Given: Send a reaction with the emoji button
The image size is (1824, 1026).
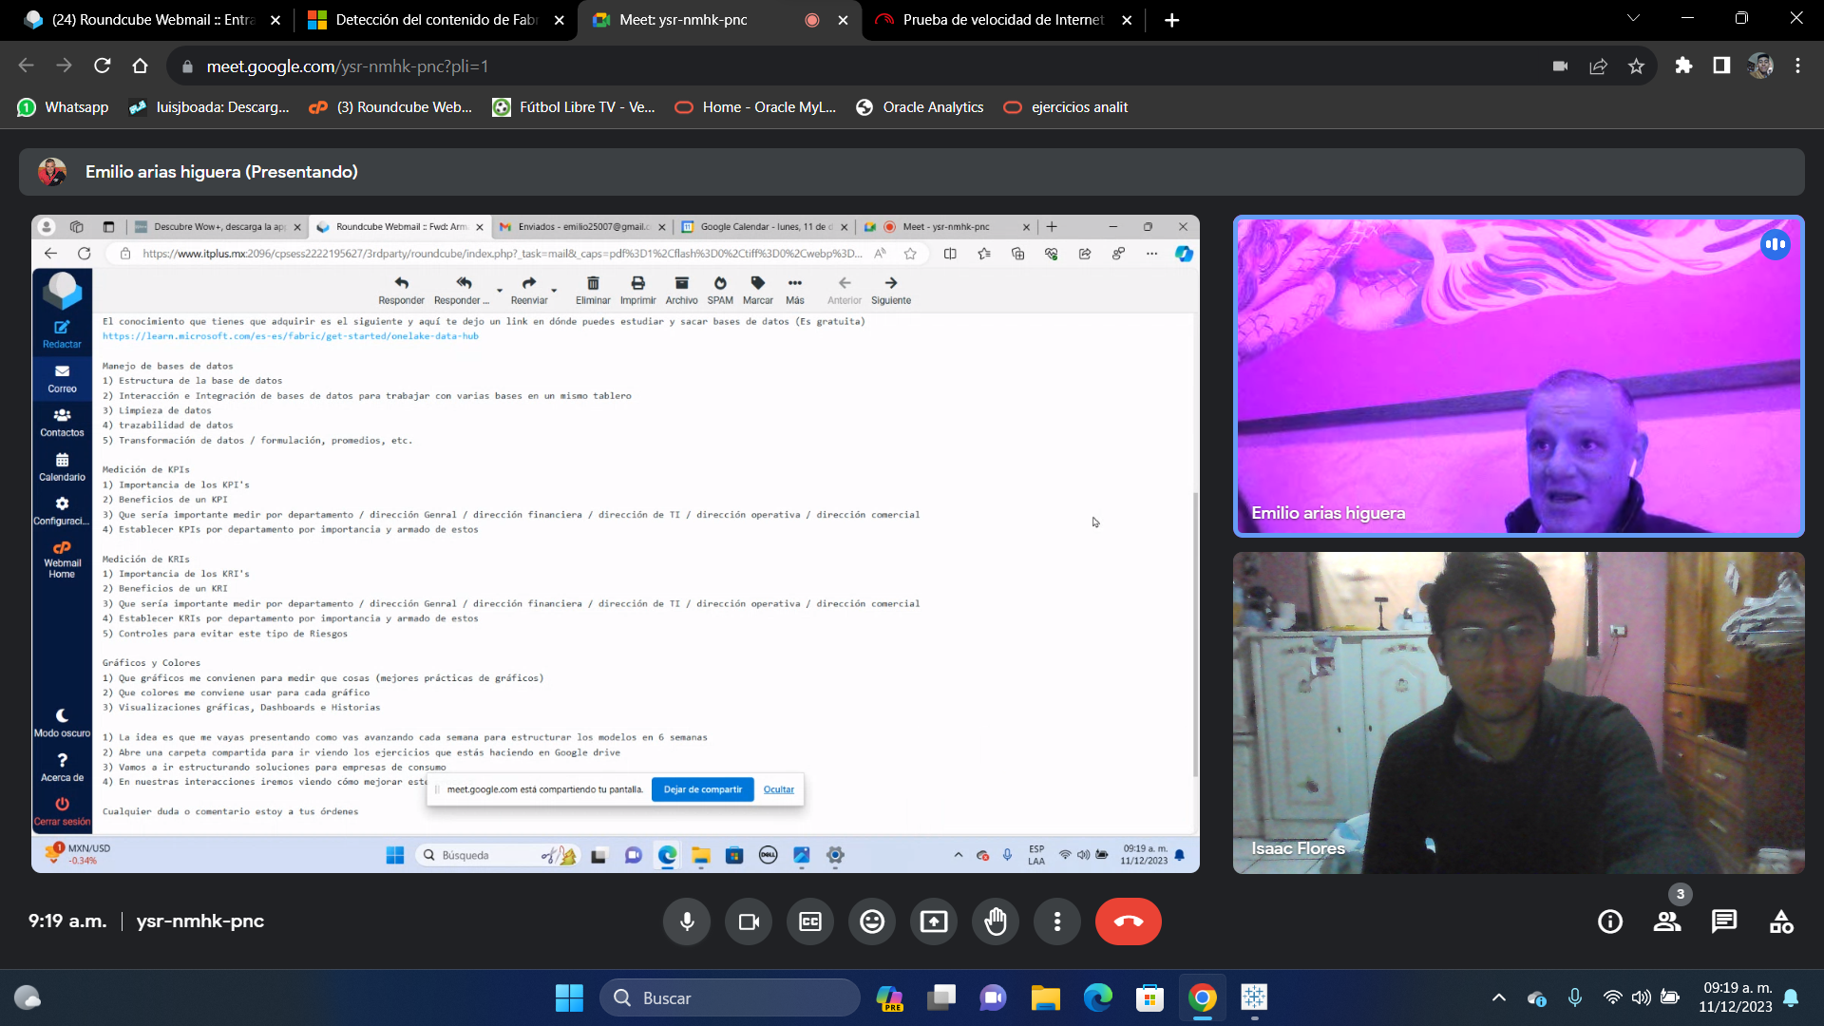Looking at the screenshot, I should (872, 921).
